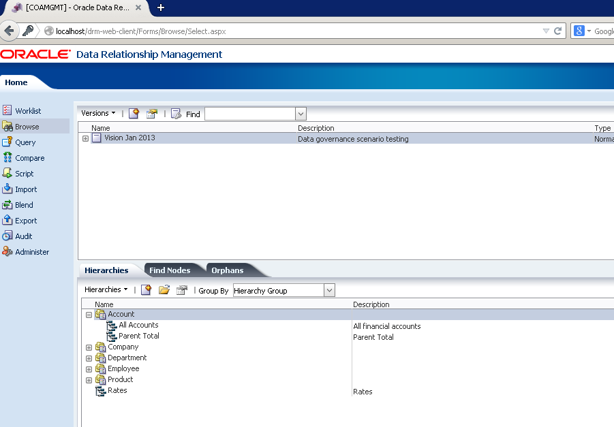
Task: Open the Worklist page from sidebar
Action: point(28,111)
